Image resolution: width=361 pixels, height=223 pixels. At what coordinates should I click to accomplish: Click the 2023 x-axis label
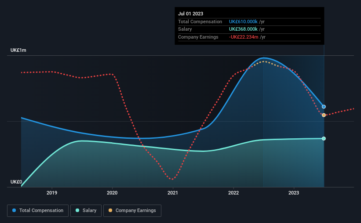pyautogui.click(x=294, y=193)
